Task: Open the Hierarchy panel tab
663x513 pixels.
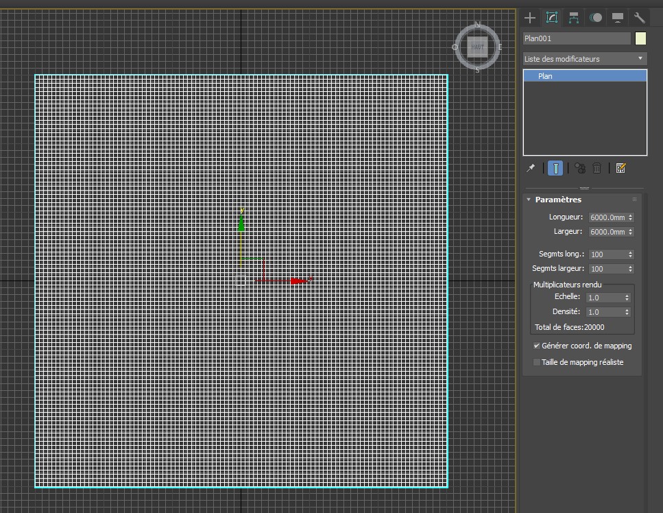Action: coord(574,18)
